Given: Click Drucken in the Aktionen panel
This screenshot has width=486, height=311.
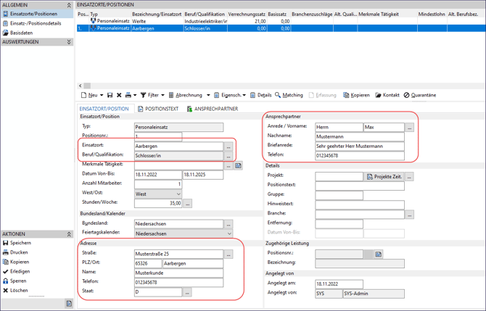Looking at the screenshot, I should 19,252.
